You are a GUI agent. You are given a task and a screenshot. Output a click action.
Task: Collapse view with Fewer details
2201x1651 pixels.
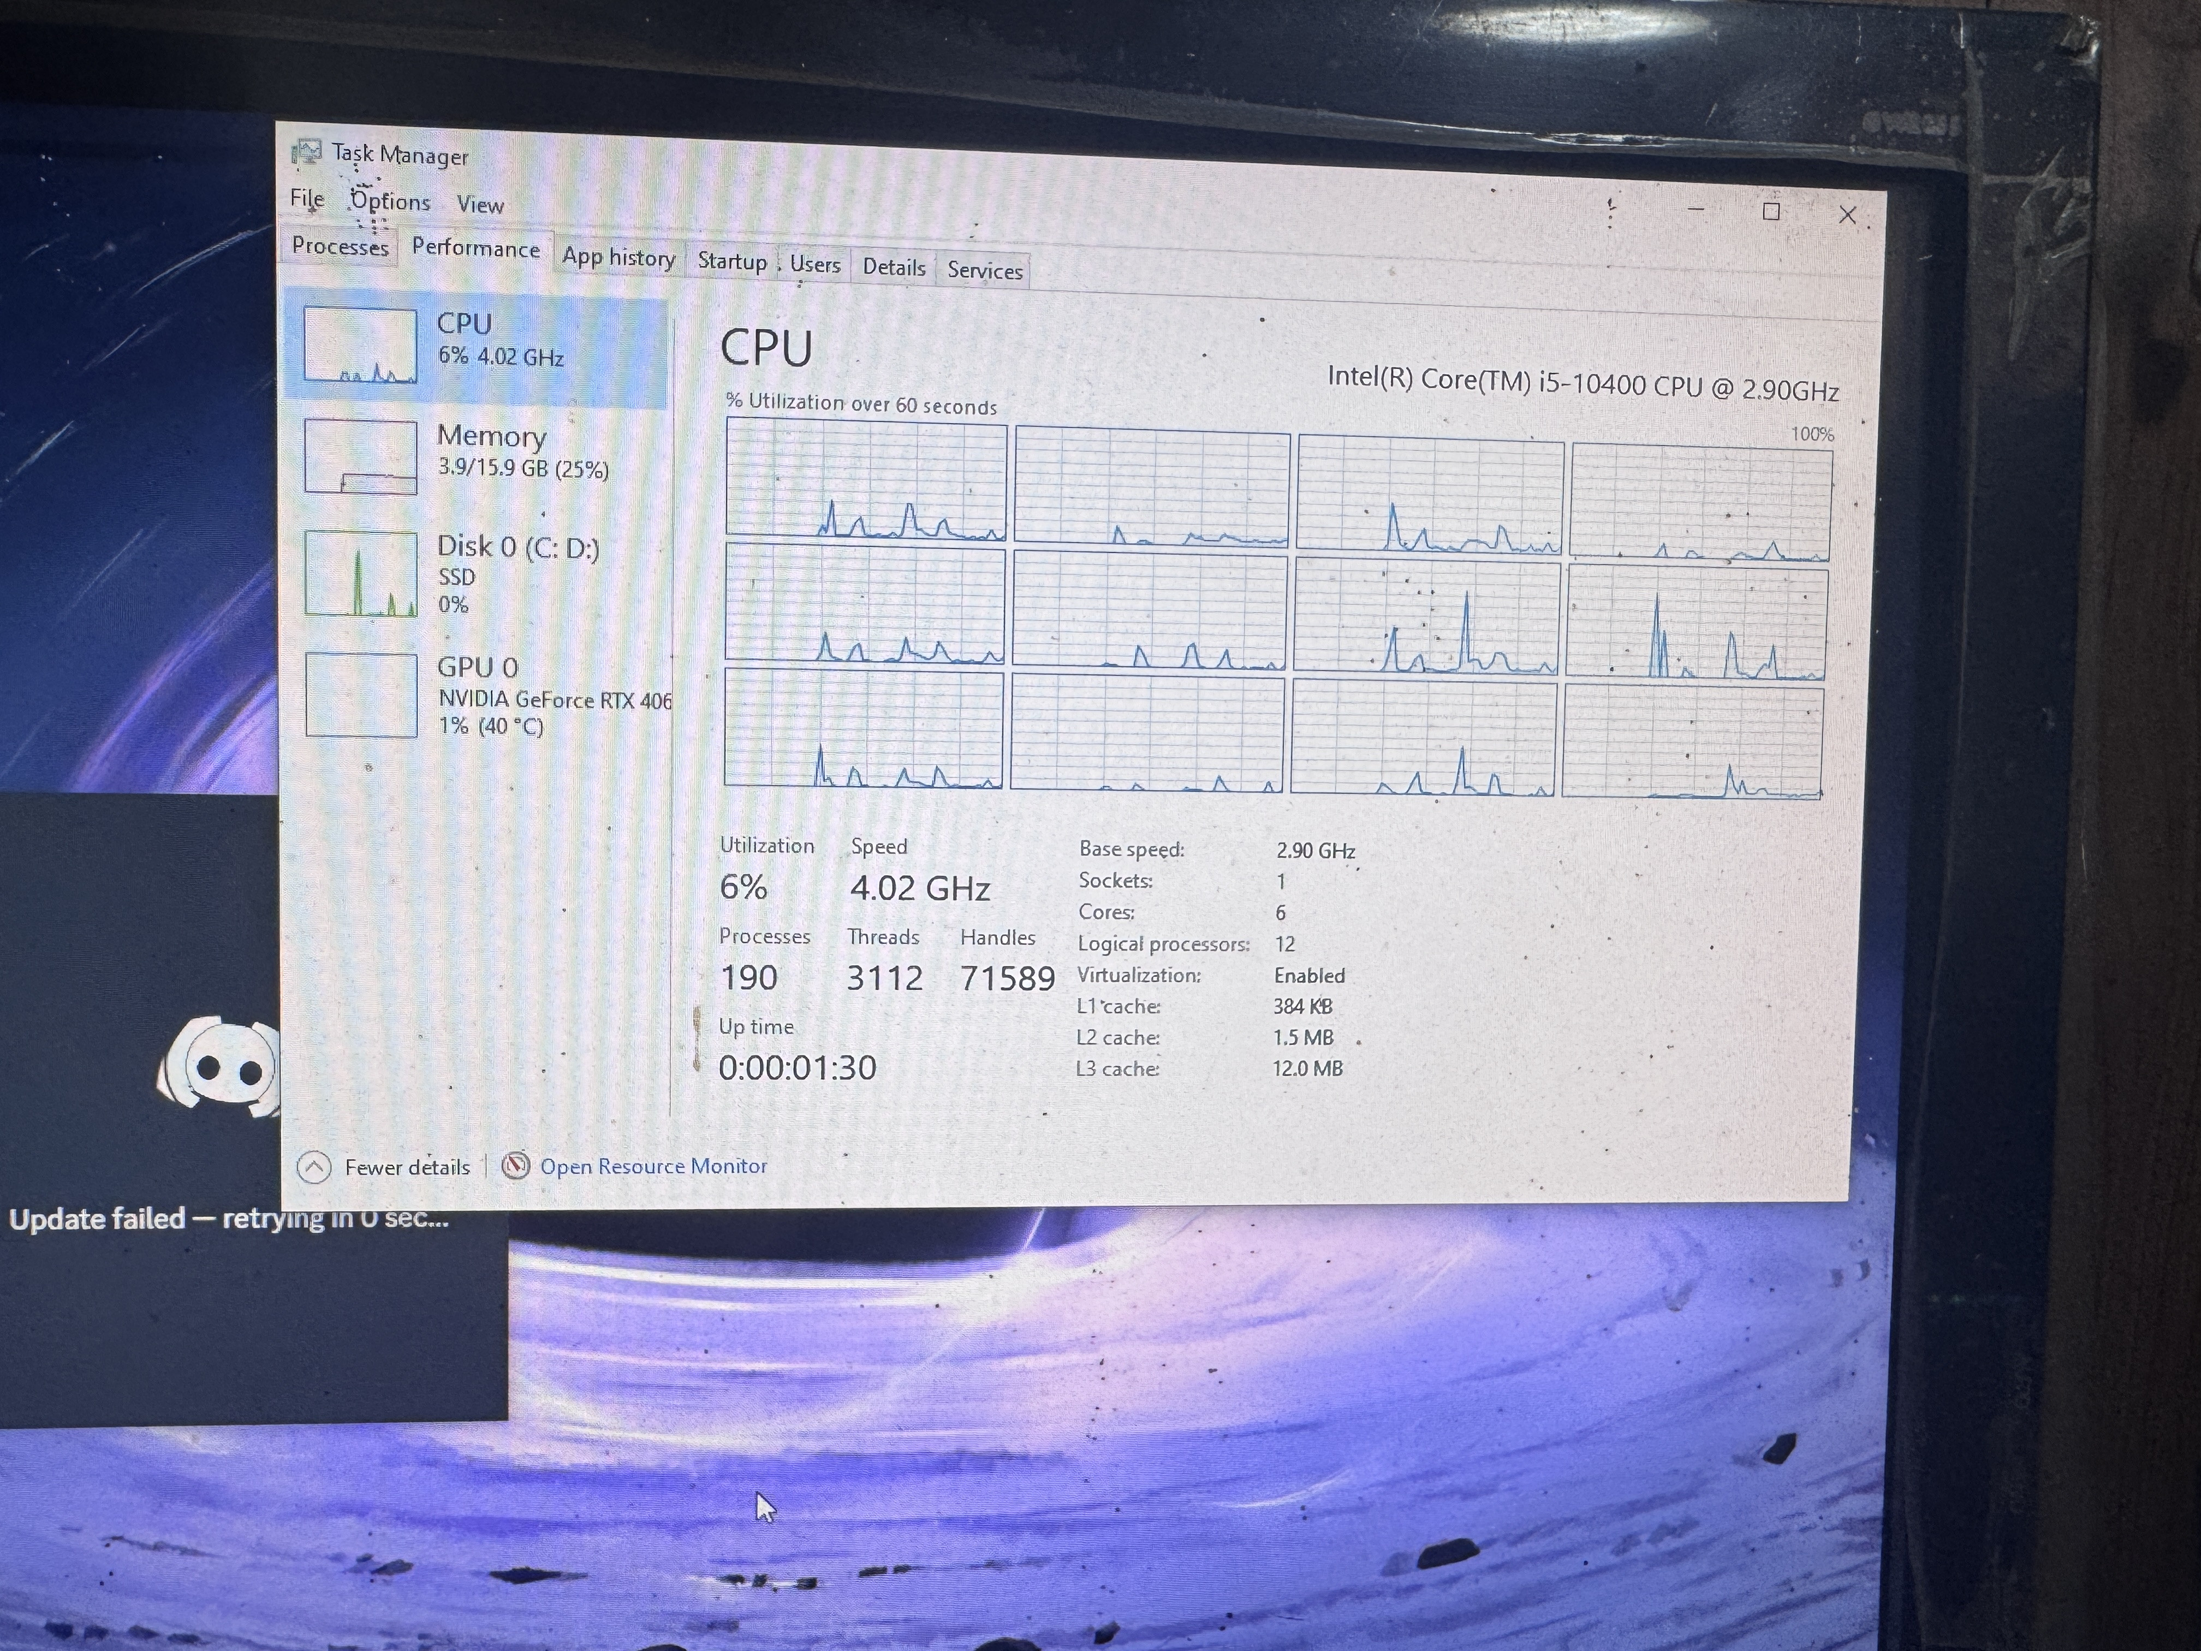tap(384, 1166)
